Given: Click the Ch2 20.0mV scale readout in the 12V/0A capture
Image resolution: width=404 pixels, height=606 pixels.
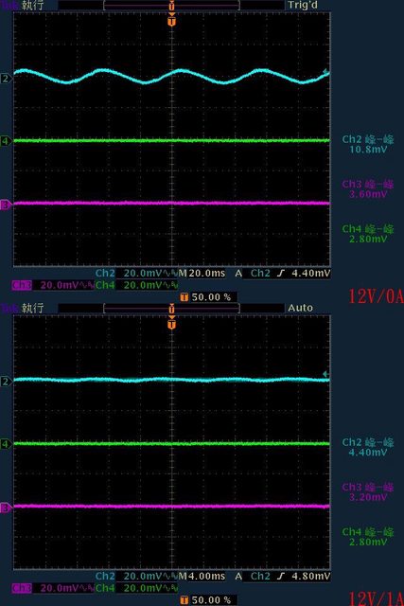Looking at the screenshot, I should click(137, 274).
